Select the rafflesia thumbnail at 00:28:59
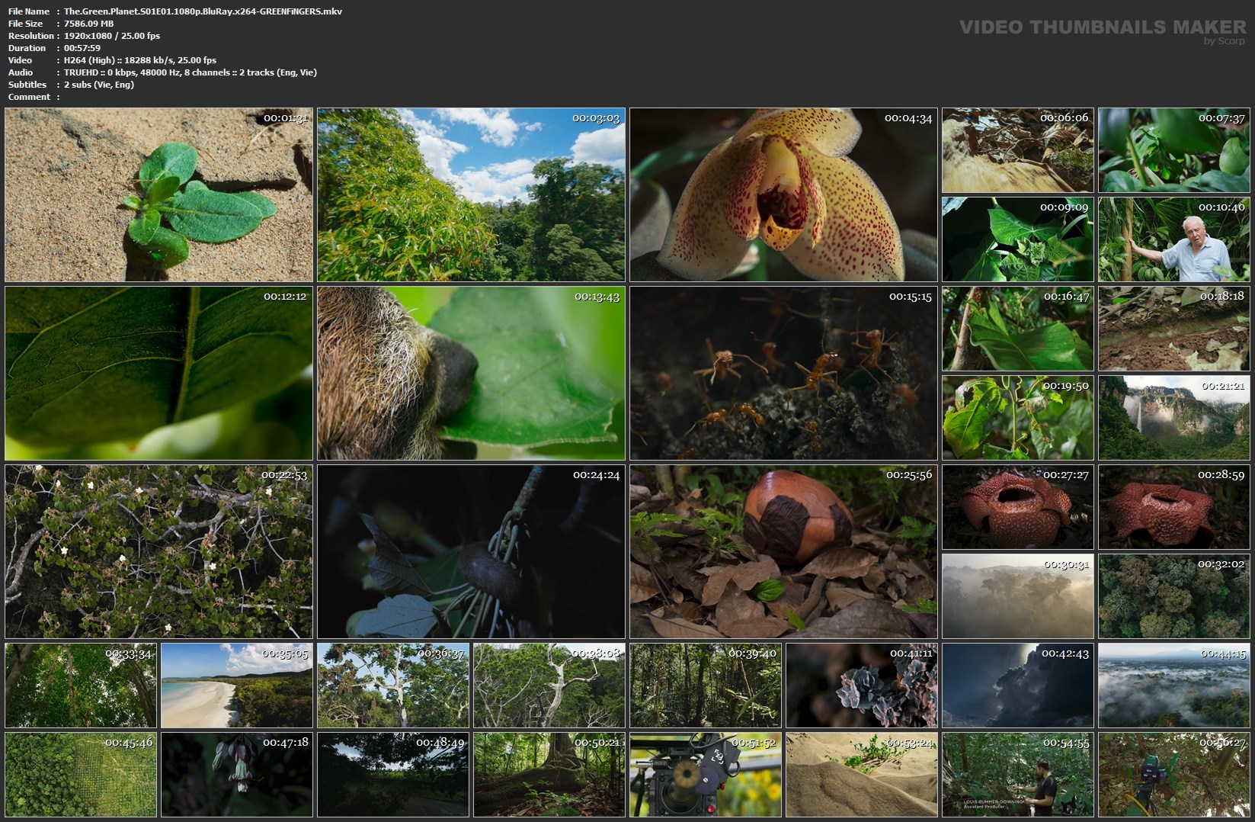Screen dimensions: 1255x822 (1174, 507)
